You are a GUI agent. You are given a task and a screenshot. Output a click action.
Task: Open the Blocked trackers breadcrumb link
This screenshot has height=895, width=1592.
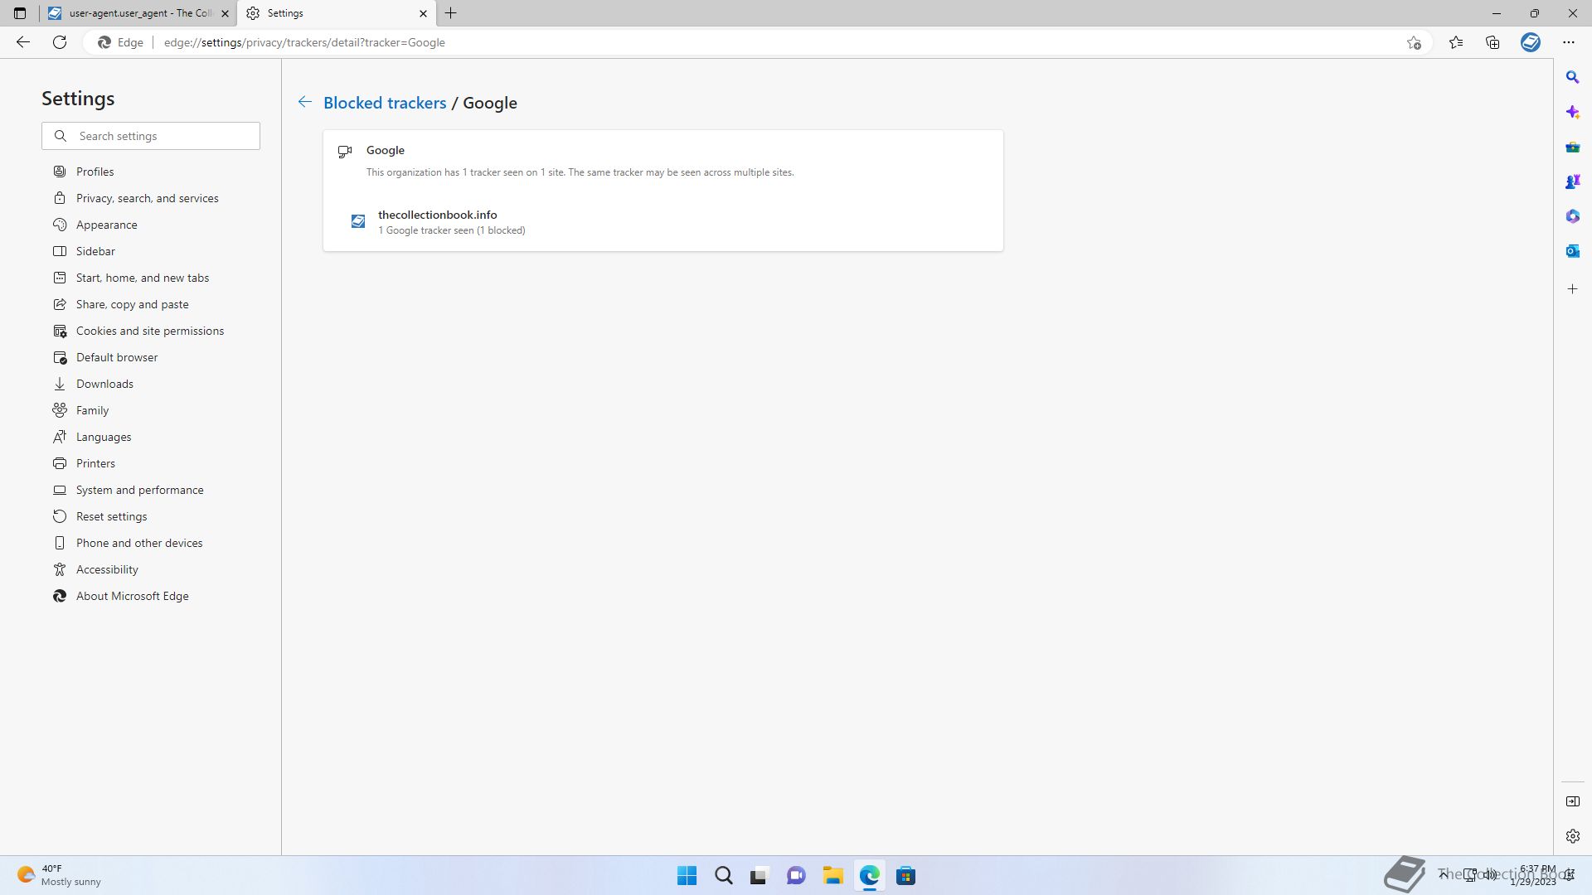(385, 103)
